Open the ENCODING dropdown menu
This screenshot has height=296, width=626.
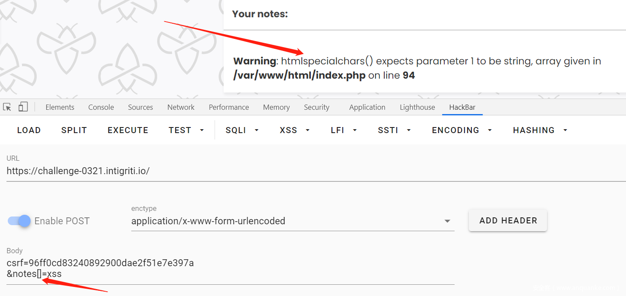462,130
